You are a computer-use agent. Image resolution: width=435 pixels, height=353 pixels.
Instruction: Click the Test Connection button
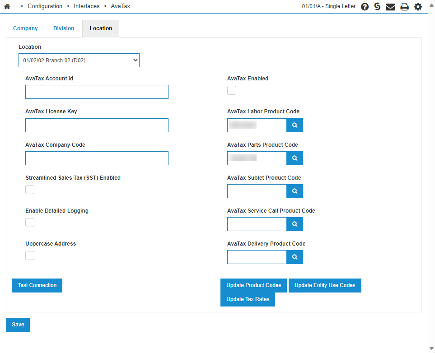coord(37,285)
